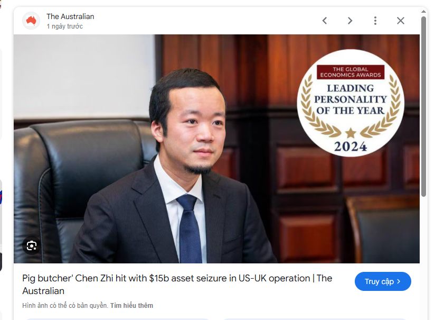Search this photo with Google Lens icon

coord(31,246)
